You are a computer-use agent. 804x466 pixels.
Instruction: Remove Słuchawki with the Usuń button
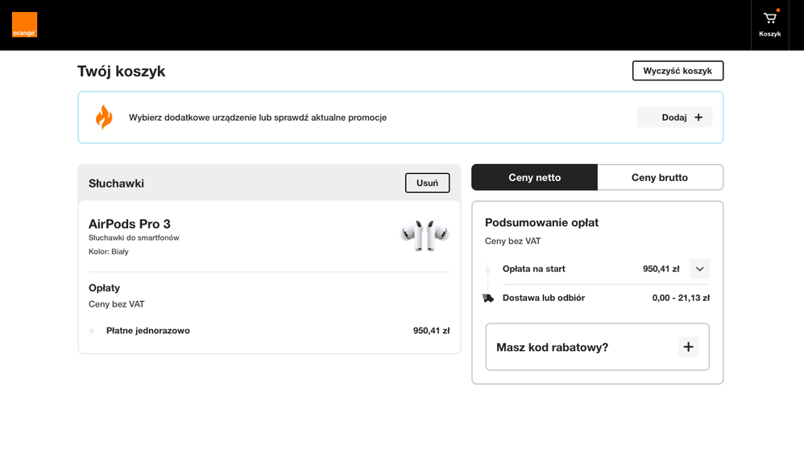(x=427, y=183)
